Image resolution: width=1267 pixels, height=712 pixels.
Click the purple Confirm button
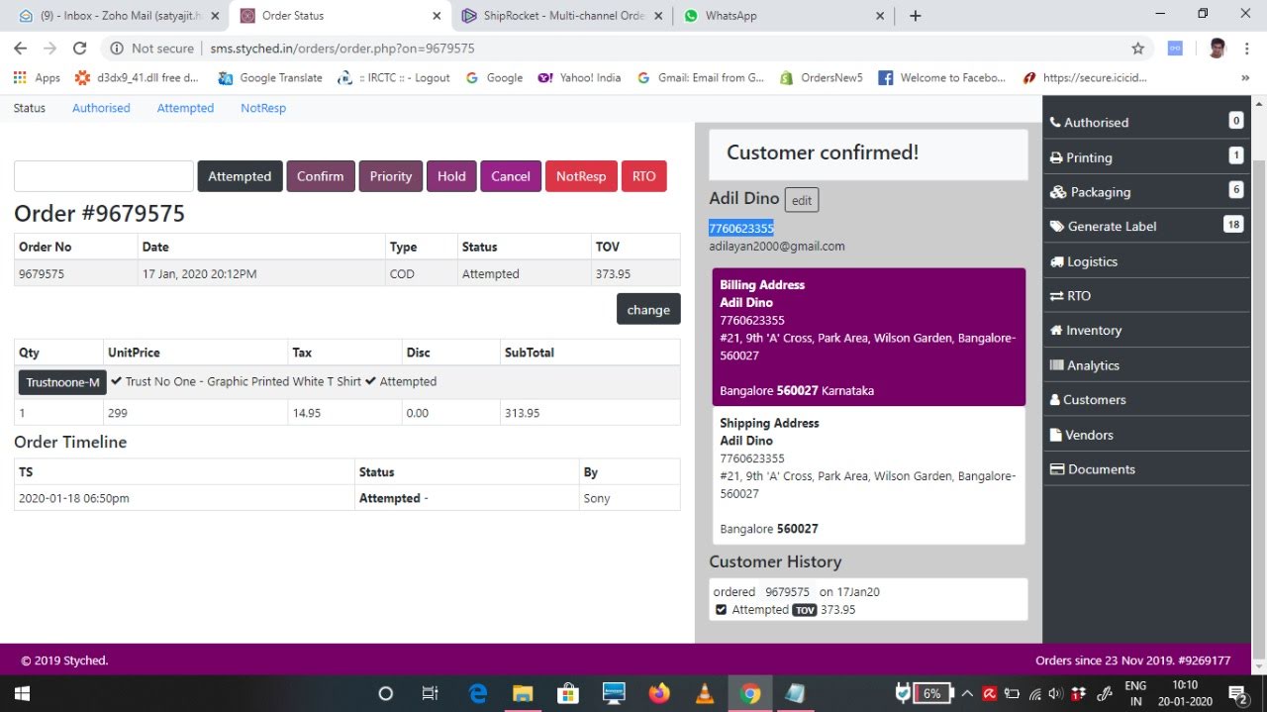point(321,176)
